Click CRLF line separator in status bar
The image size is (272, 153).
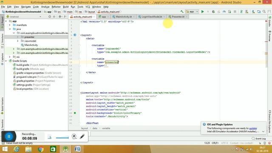point(215,143)
